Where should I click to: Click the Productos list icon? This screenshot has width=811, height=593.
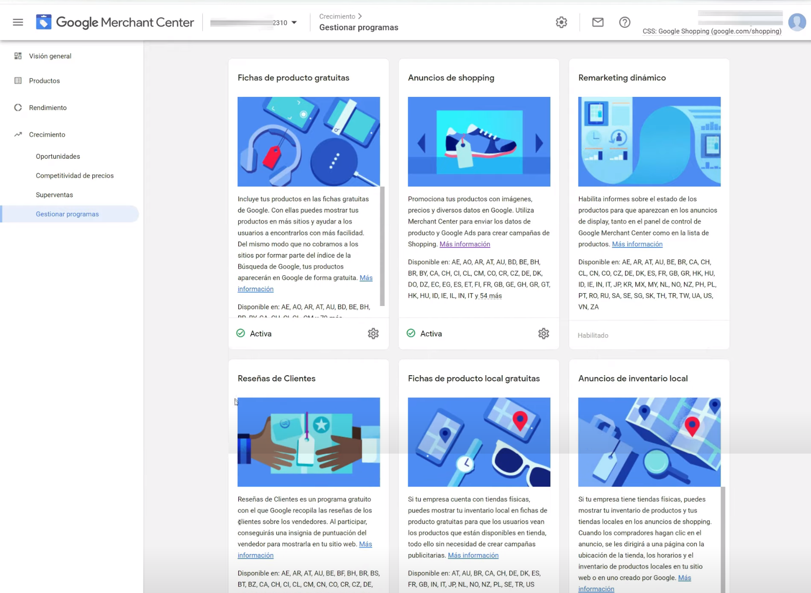[18, 80]
